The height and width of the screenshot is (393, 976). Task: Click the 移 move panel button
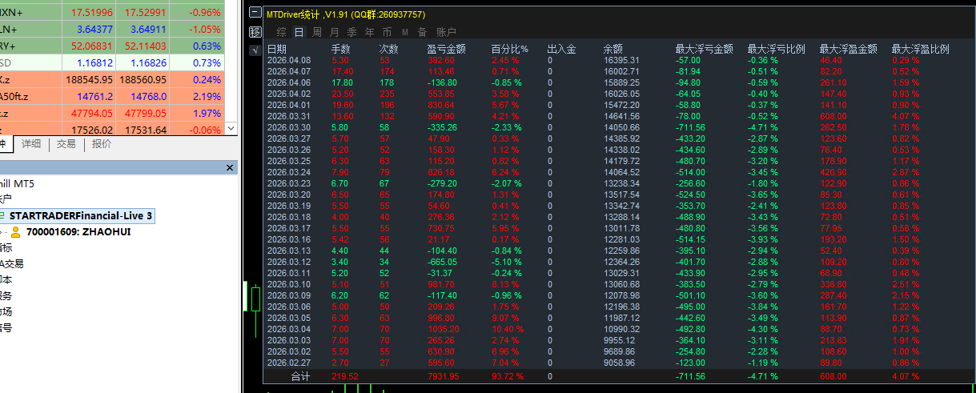(x=255, y=32)
